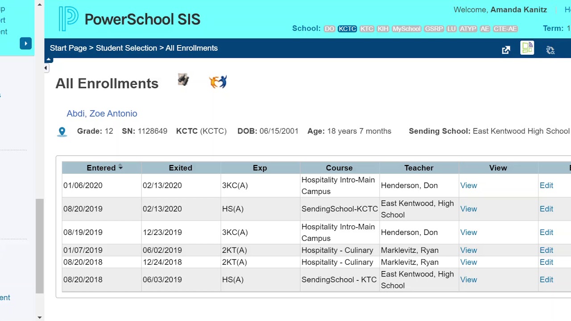Select the MySchool school tab
The image size is (571, 321).
[x=406, y=29]
